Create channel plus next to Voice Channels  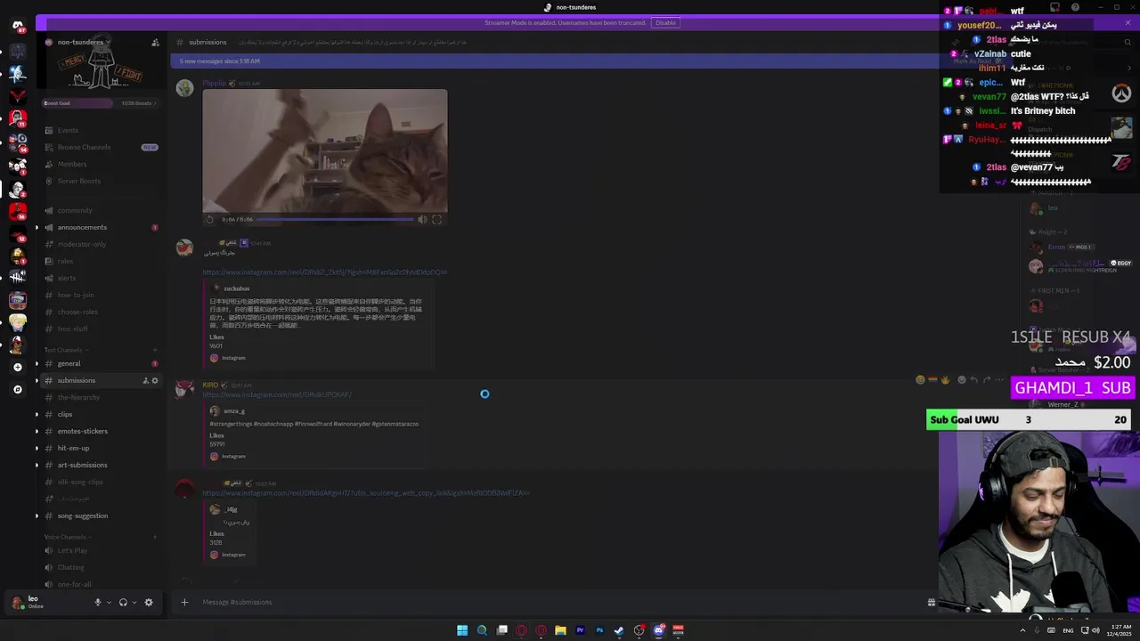click(x=155, y=537)
